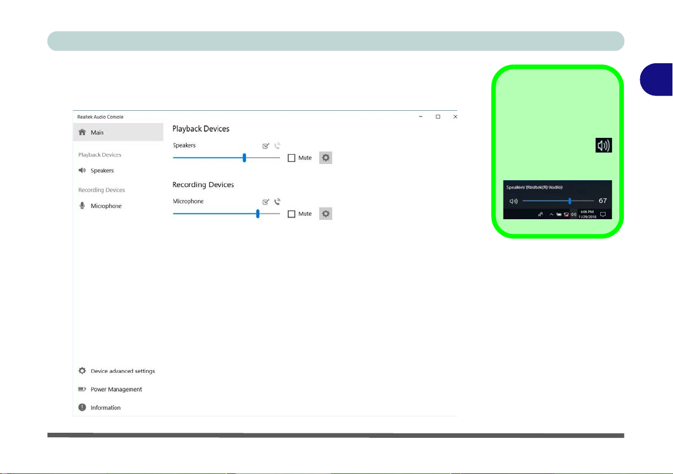Close the Realtek Audio Console window
This screenshot has height=474, width=673.
[x=455, y=117]
